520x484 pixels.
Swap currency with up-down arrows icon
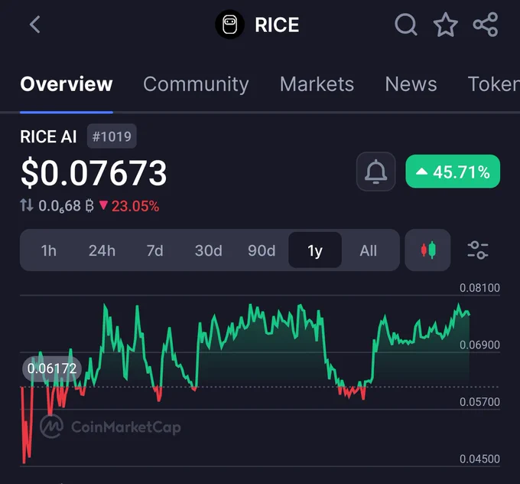[27, 205]
